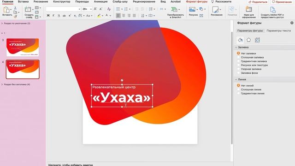The image size is (295, 166).
Task: Open Size & Properties icon in Format pane
Action: click(257, 40)
